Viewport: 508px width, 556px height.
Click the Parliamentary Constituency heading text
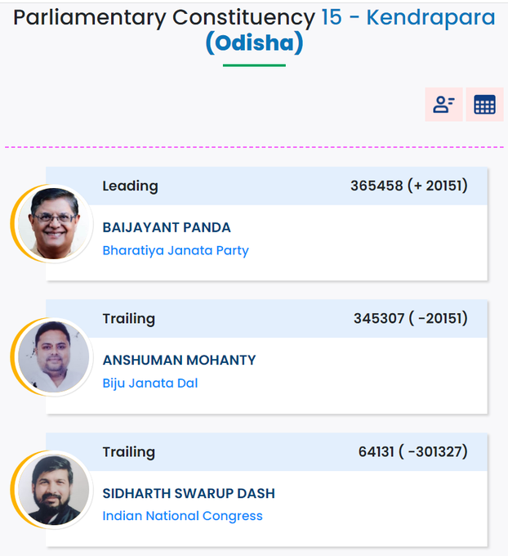[x=163, y=18]
